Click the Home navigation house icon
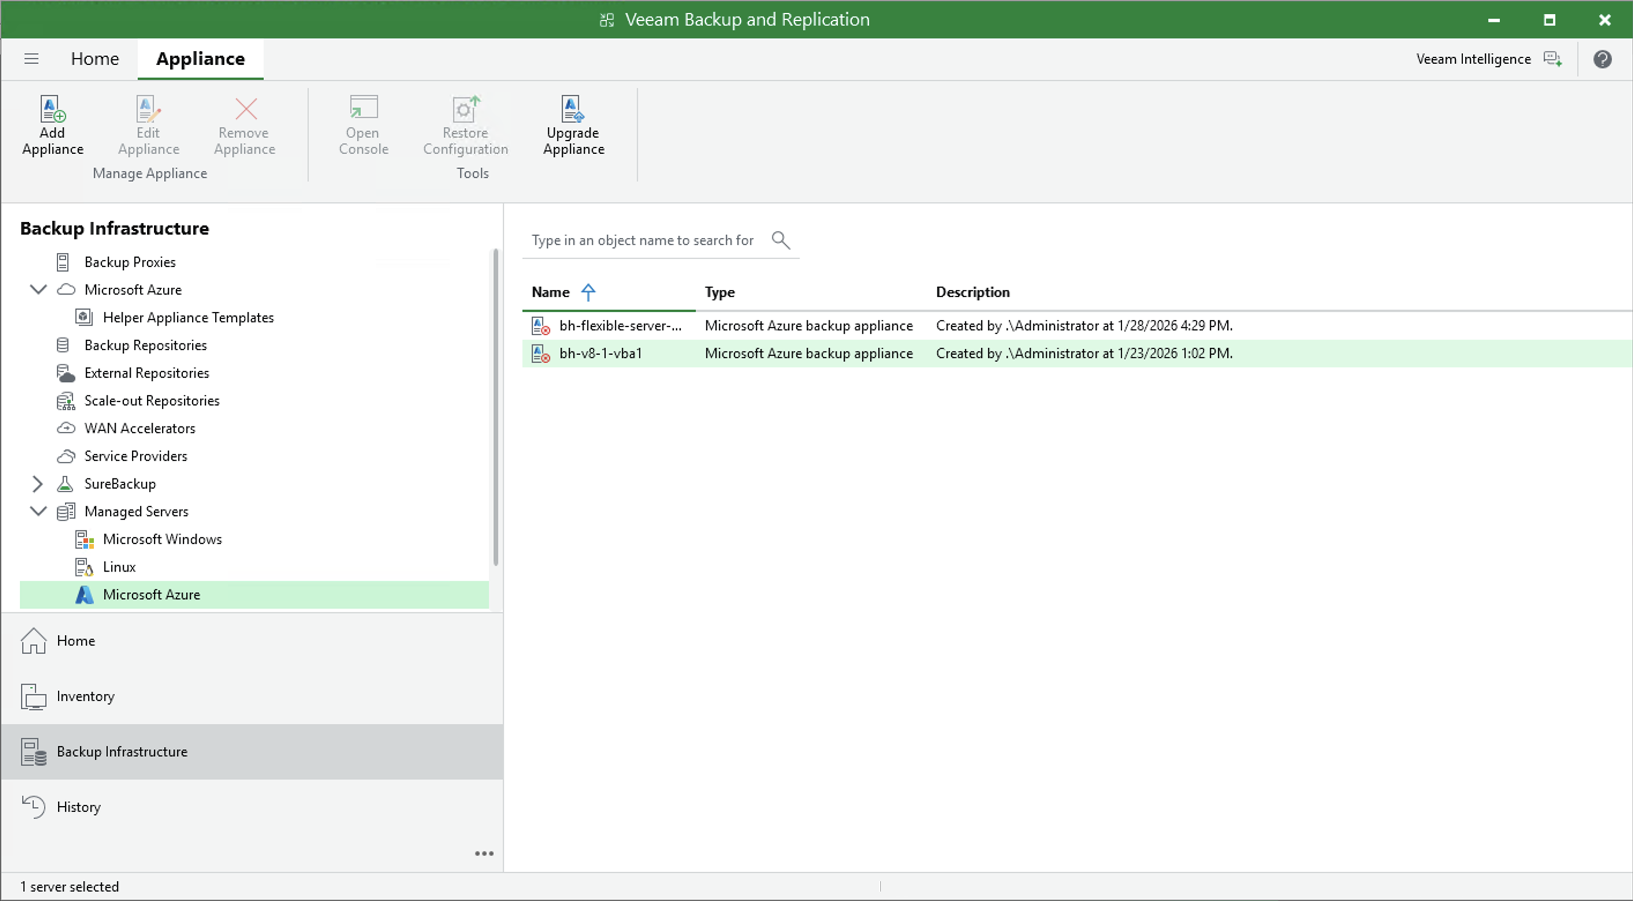 tap(34, 641)
